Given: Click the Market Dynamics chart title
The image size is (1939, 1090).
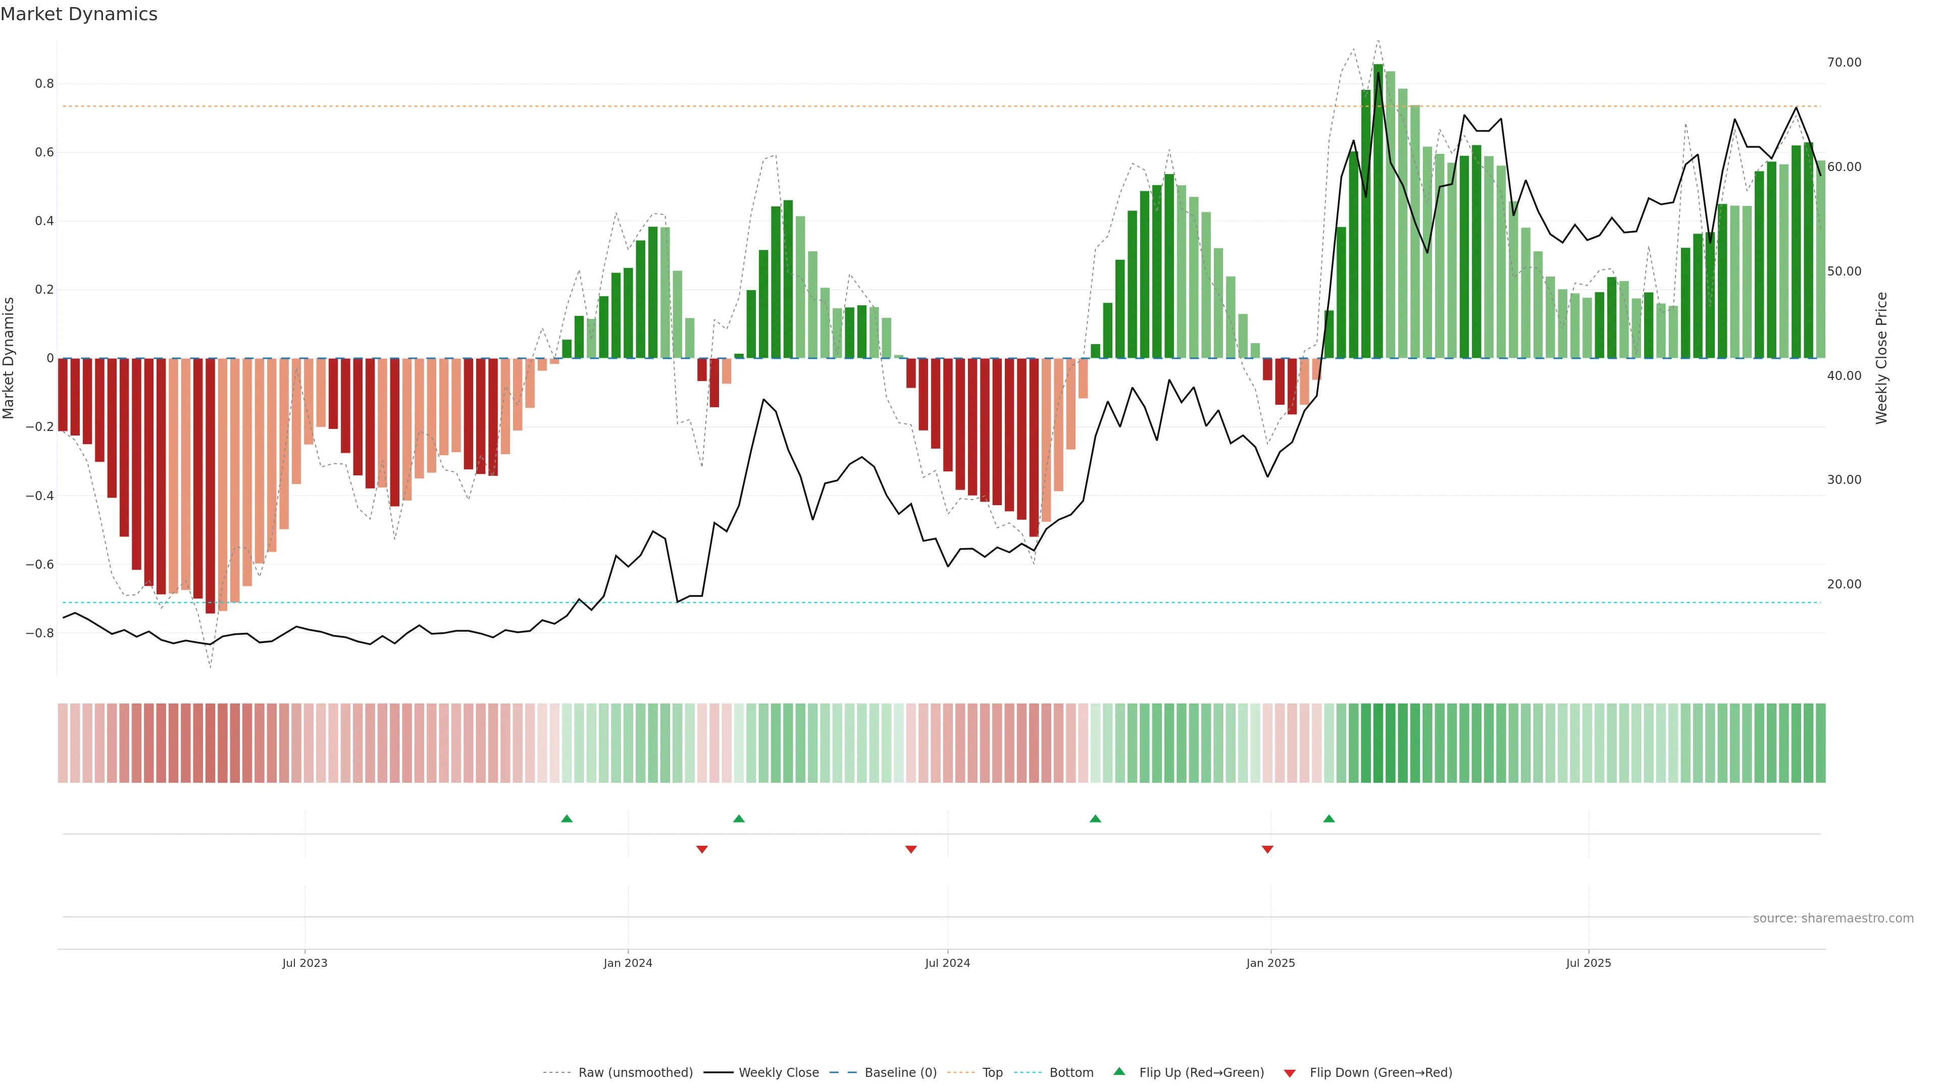Looking at the screenshot, I should [79, 14].
